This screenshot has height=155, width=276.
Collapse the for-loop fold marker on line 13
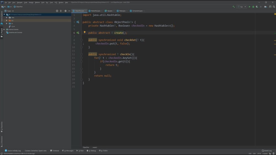pyautogui.click(x=81, y=58)
